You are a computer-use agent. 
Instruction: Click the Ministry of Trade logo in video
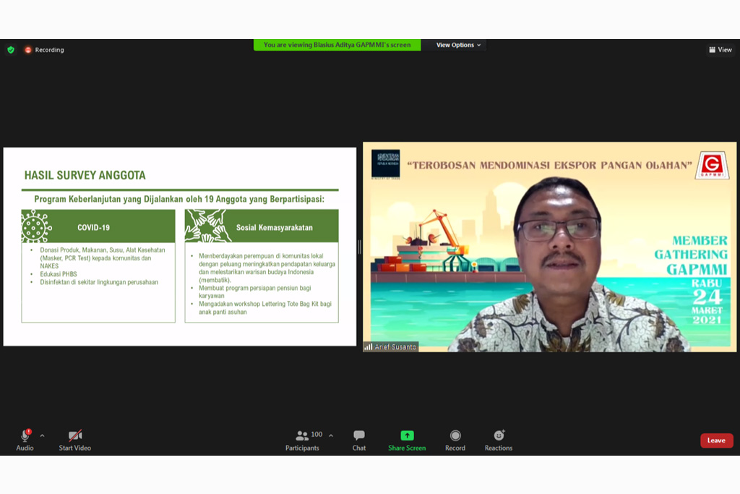click(x=386, y=164)
